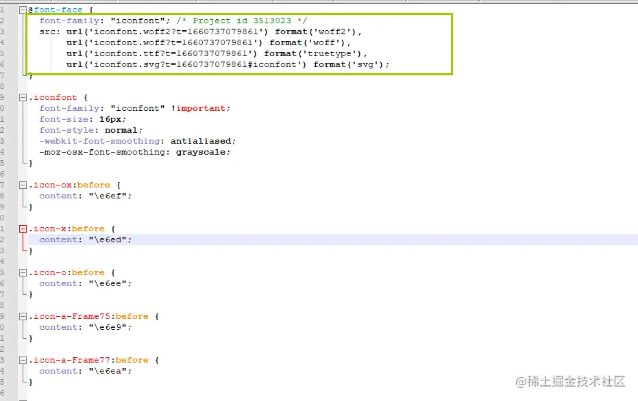
Task: Collapse the .icon-ox:before fold marker
Action: tap(23, 185)
